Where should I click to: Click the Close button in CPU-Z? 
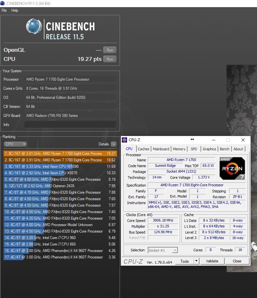[237, 261]
